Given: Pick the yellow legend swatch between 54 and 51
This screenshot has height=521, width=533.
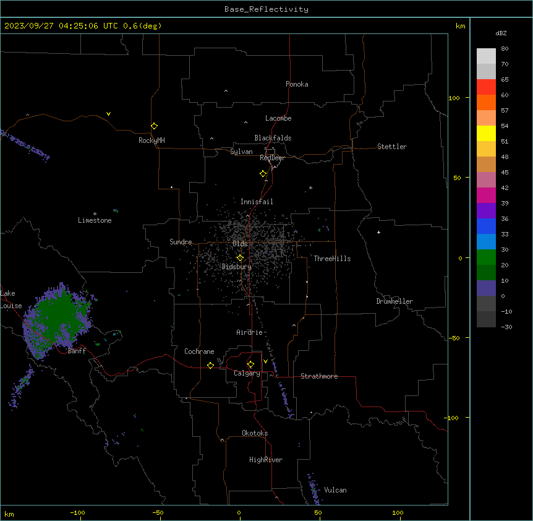Looking at the screenshot, I should 486,133.
